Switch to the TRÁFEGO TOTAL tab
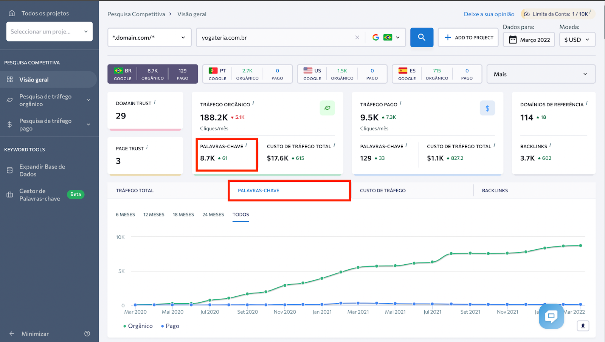 click(x=135, y=190)
